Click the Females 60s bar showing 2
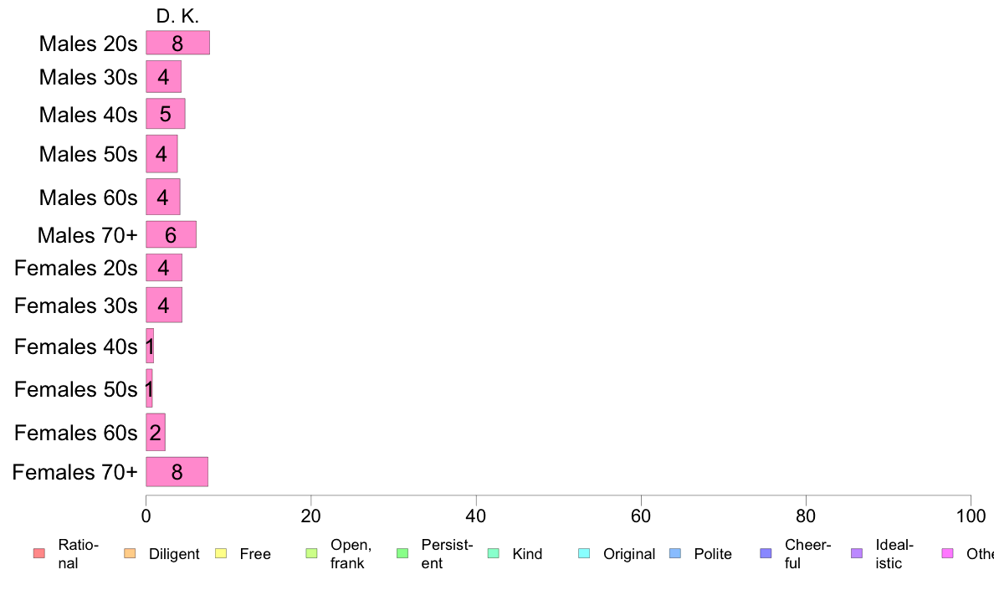The image size is (994, 616). [x=156, y=432]
